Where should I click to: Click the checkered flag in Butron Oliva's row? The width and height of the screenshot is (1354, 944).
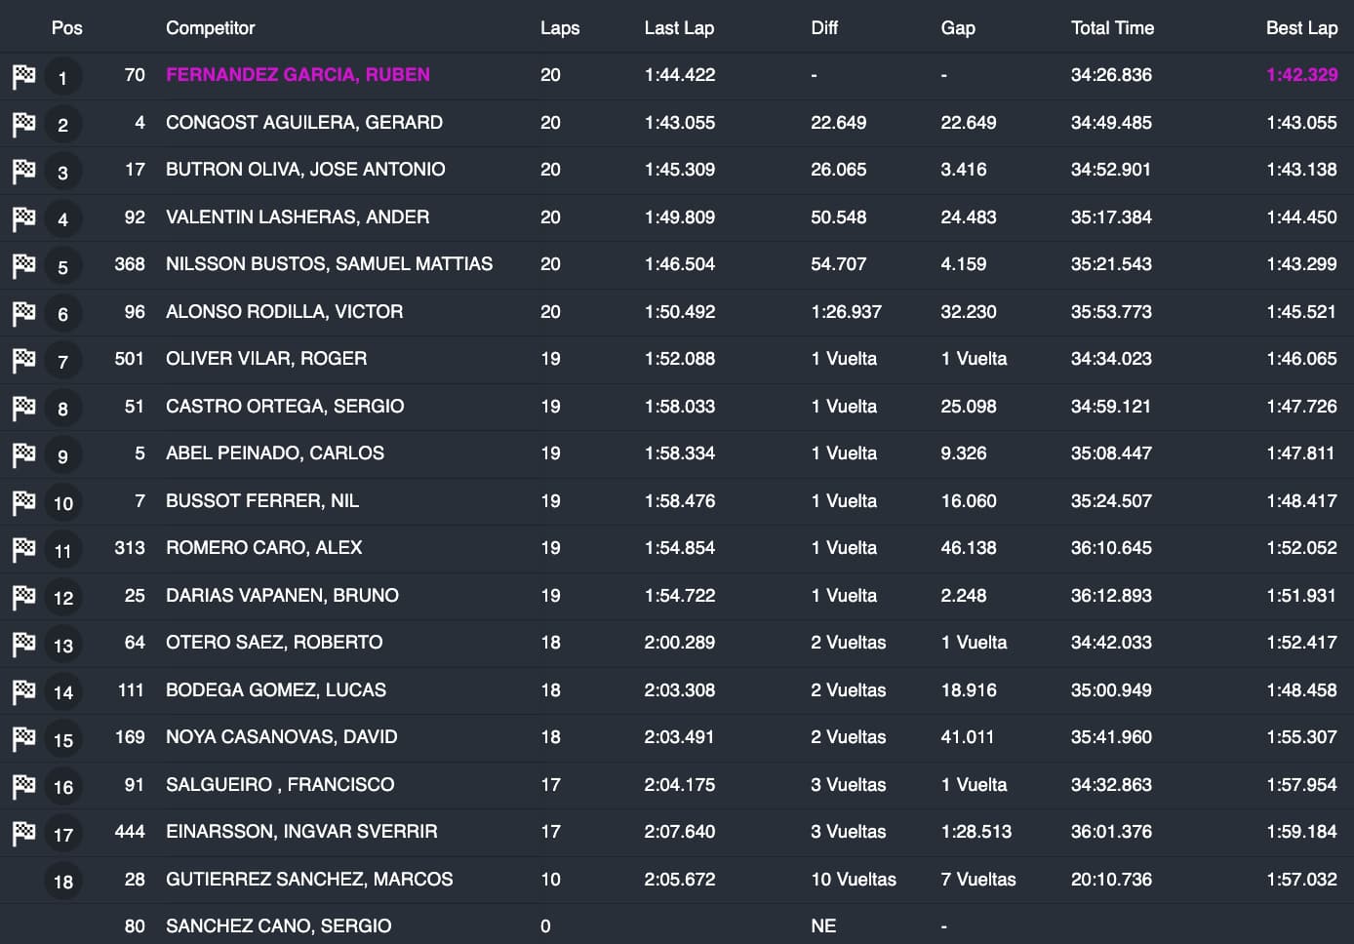point(23,171)
